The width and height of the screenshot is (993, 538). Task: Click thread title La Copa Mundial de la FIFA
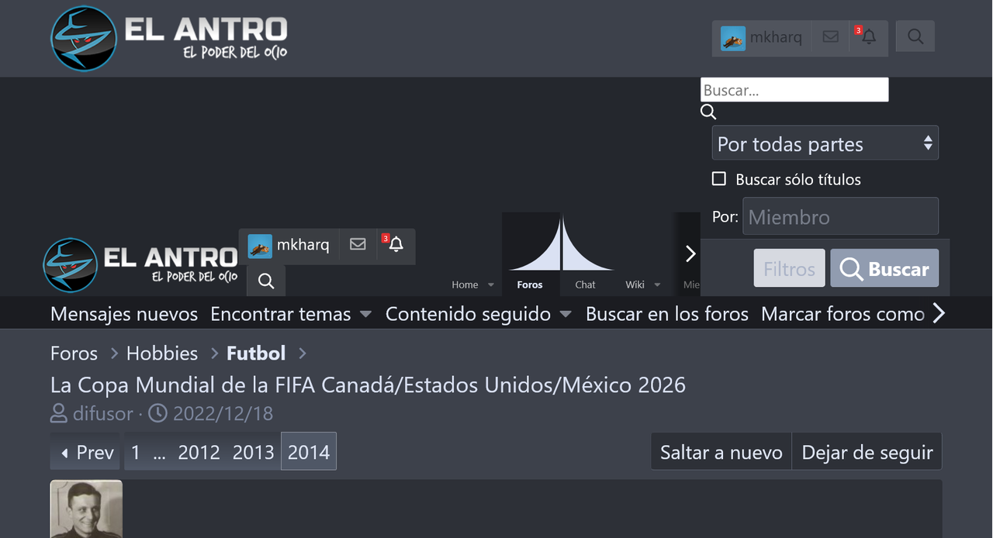(368, 385)
